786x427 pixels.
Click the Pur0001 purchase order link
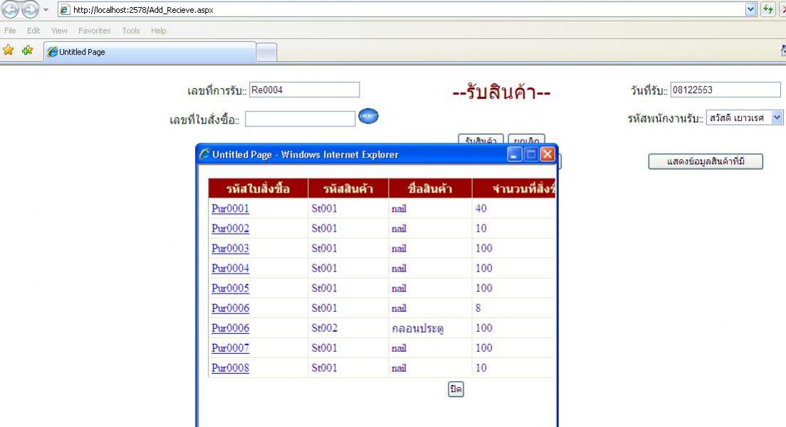click(230, 208)
